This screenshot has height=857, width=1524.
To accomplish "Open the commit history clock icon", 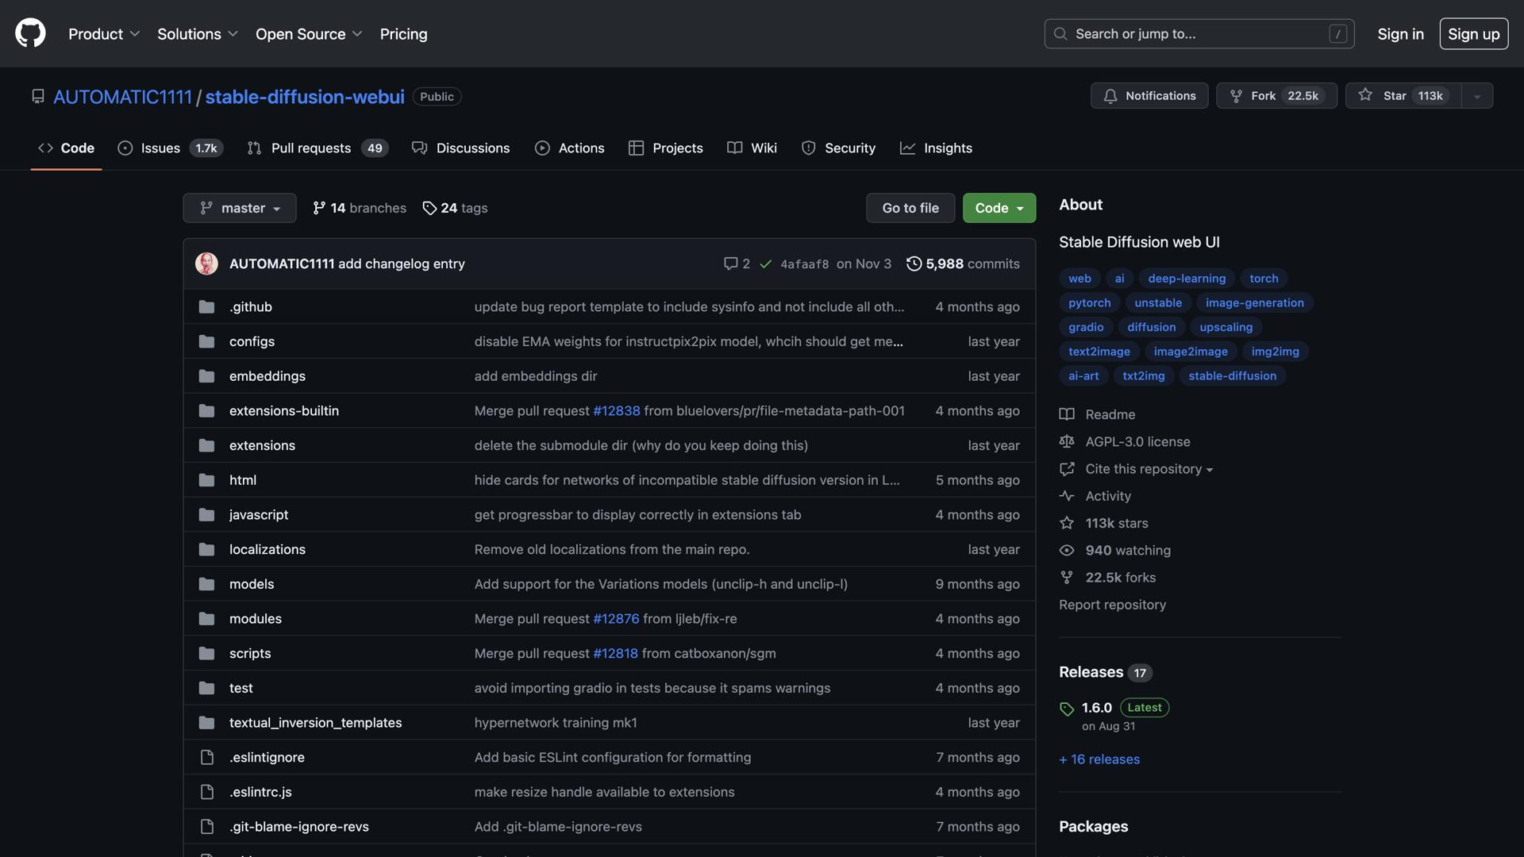I will (x=914, y=263).
